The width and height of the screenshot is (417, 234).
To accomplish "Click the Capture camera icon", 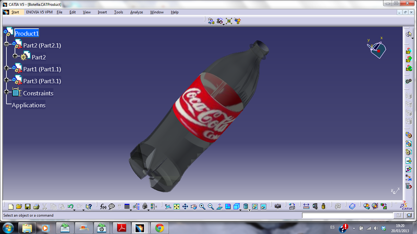I will (x=278, y=206).
